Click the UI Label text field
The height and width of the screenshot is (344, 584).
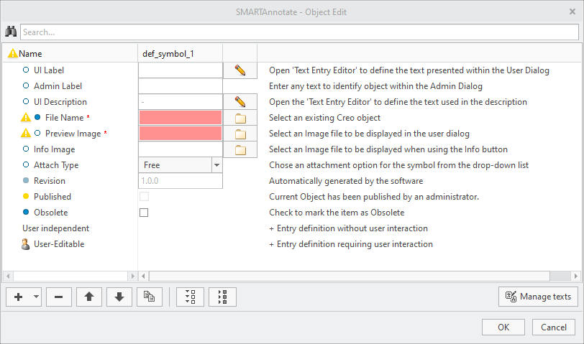point(181,70)
